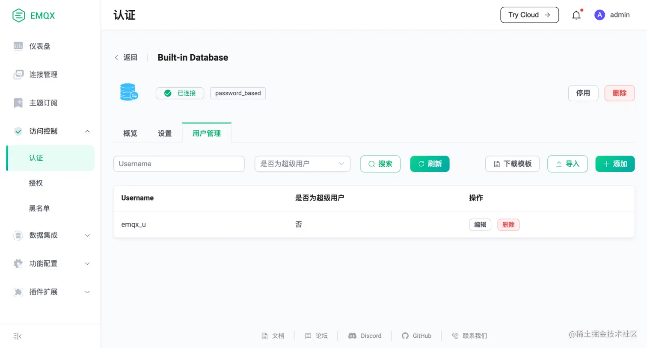Switch to the 概览 tab
This screenshot has height=348, width=647.
pos(130,133)
